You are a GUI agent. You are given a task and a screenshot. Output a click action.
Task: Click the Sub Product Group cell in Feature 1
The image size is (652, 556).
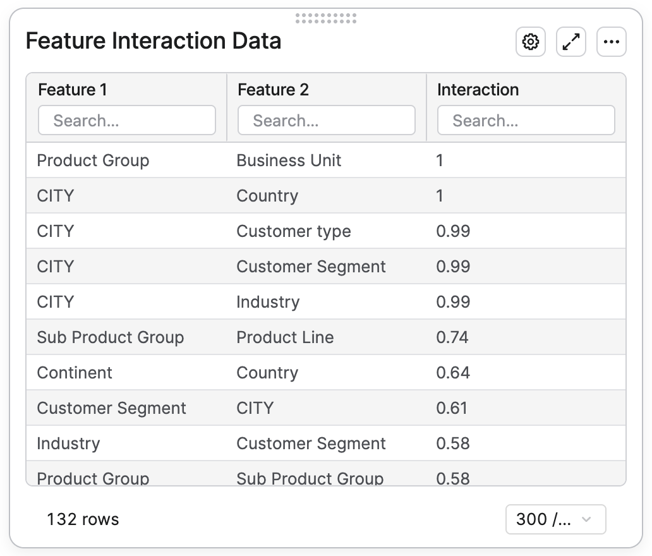point(110,337)
